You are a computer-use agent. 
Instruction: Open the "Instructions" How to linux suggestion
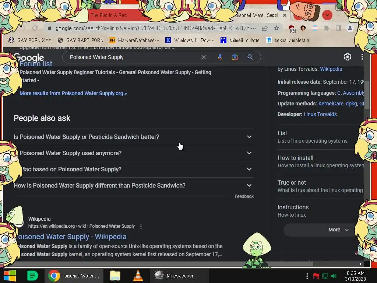[x=321, y=211]
